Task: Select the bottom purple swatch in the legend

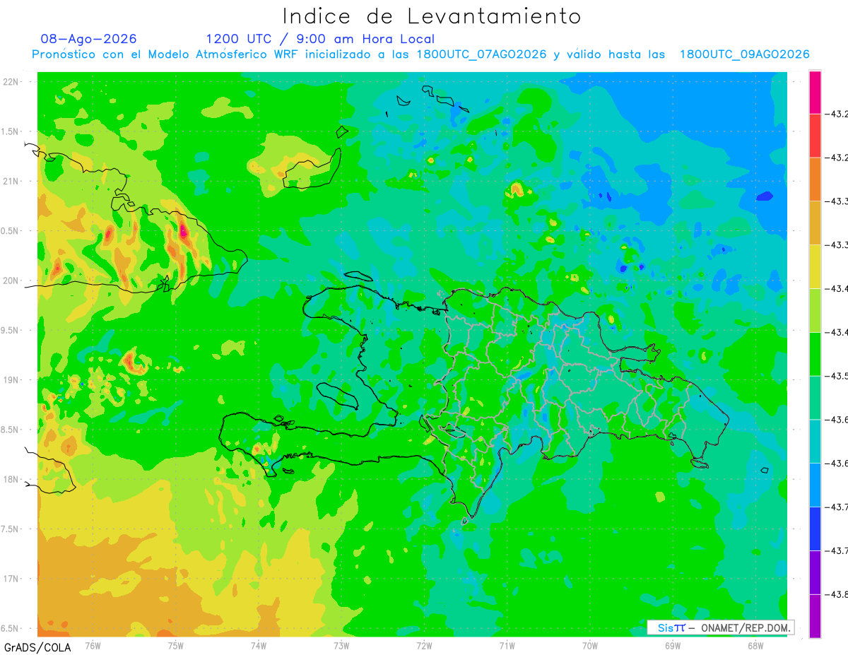Action: (x=815, y=616)
